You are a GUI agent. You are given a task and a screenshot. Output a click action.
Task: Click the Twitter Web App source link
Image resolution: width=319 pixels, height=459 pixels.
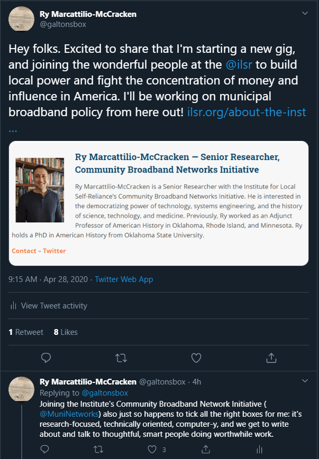pos(124,279)
